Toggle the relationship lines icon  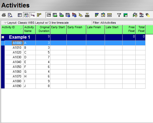[x=33, y=15]
